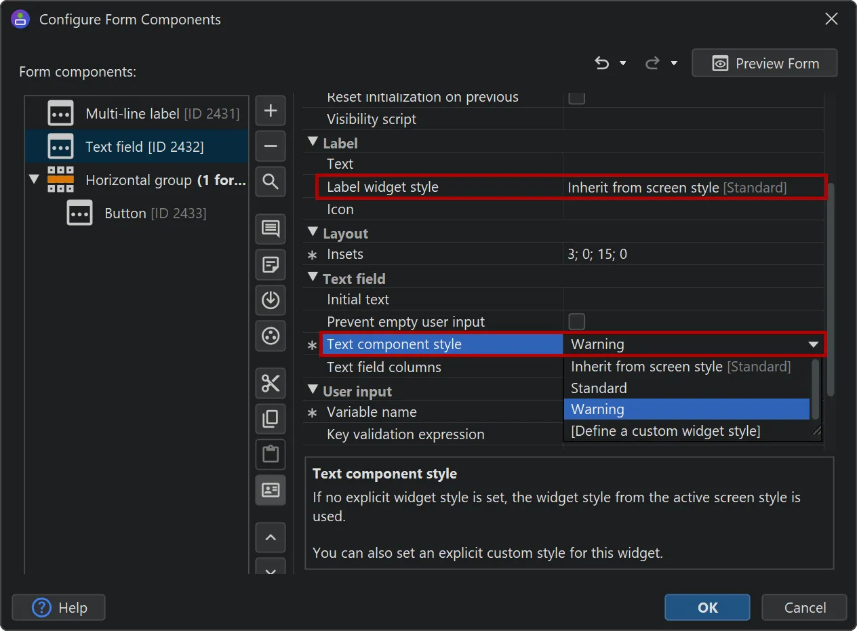Screen dimensions: 857x631
Task: Collapse the Horizontal group tree node
Action: point(35,180)
